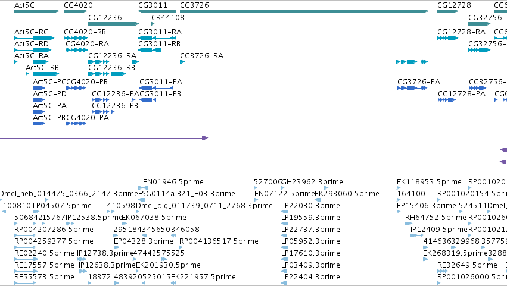Select EST Dmel_dig_011739_0711_2768.3prime
The height and width of the screenshot is (286, 507).
[x=204, y=206]
